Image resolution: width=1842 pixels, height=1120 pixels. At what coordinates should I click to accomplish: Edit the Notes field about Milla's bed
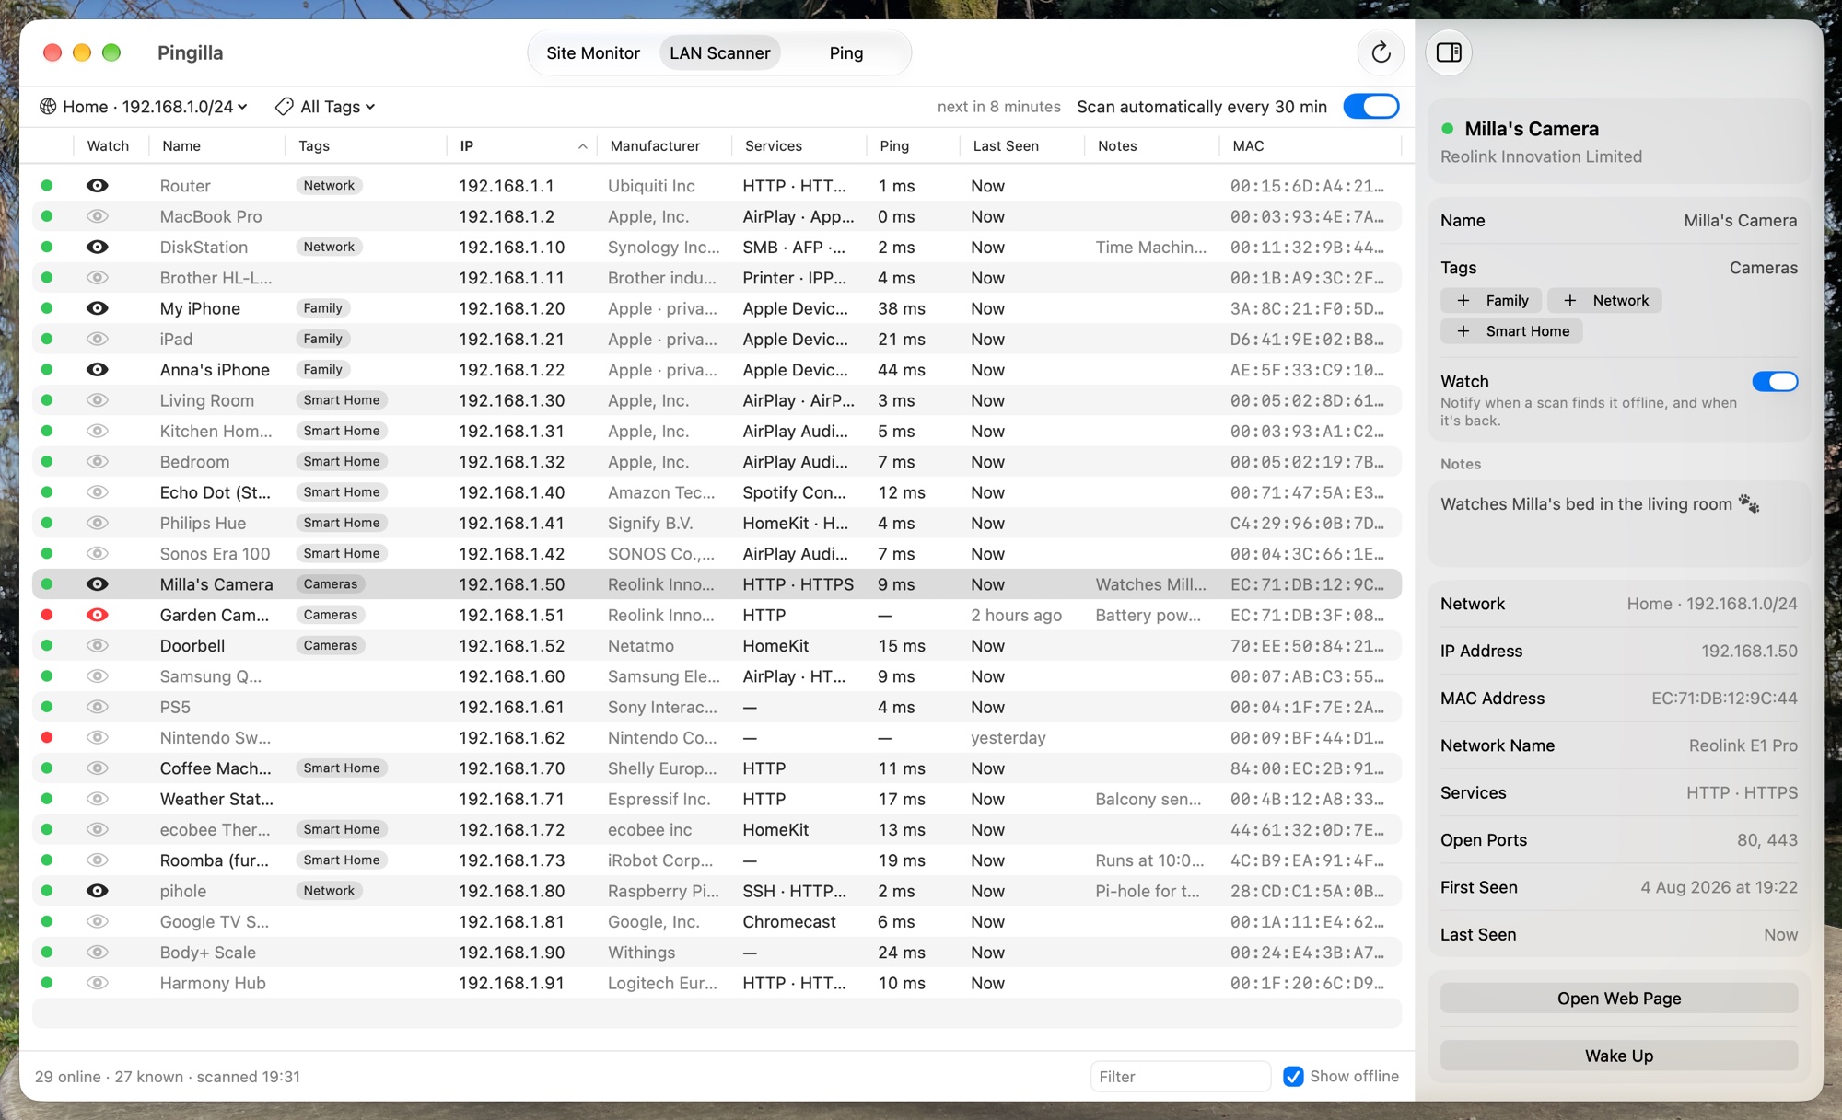1618,523
